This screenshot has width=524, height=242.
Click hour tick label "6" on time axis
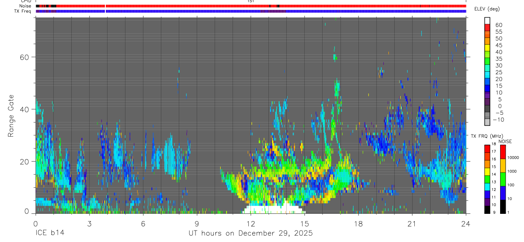(x=143, y=224)
